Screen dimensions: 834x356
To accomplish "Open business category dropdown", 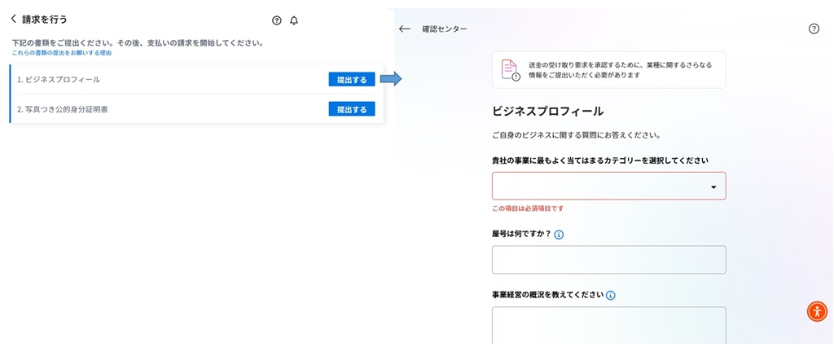I will (609, 186).
